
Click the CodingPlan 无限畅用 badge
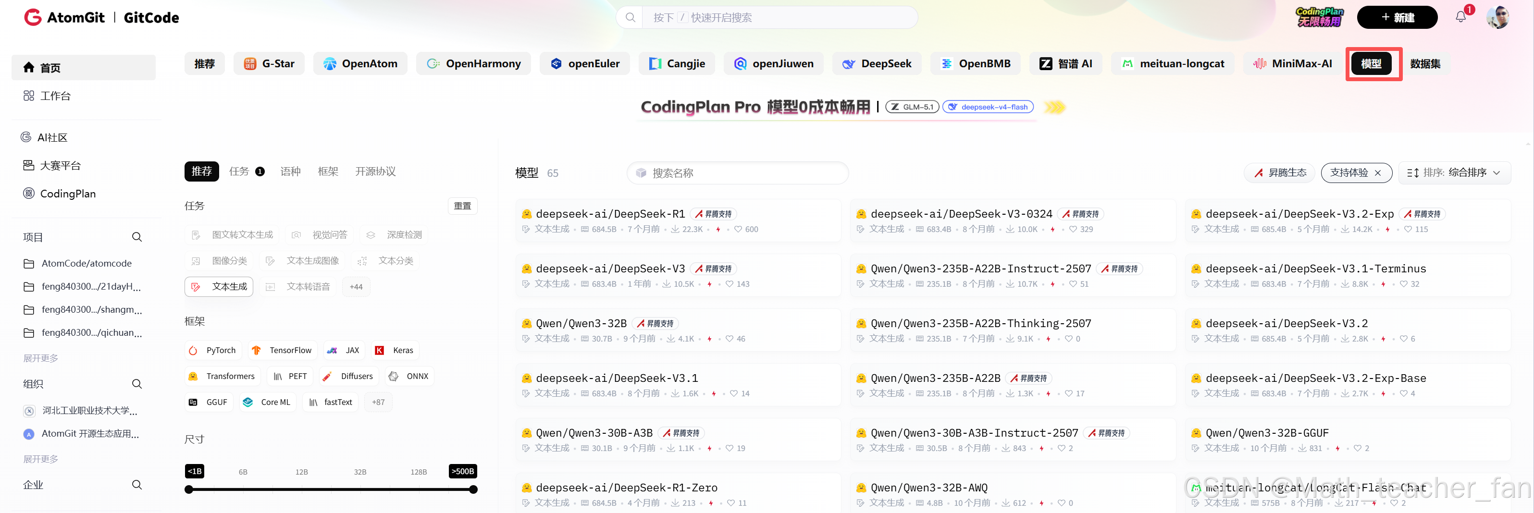click(1320, 17)
